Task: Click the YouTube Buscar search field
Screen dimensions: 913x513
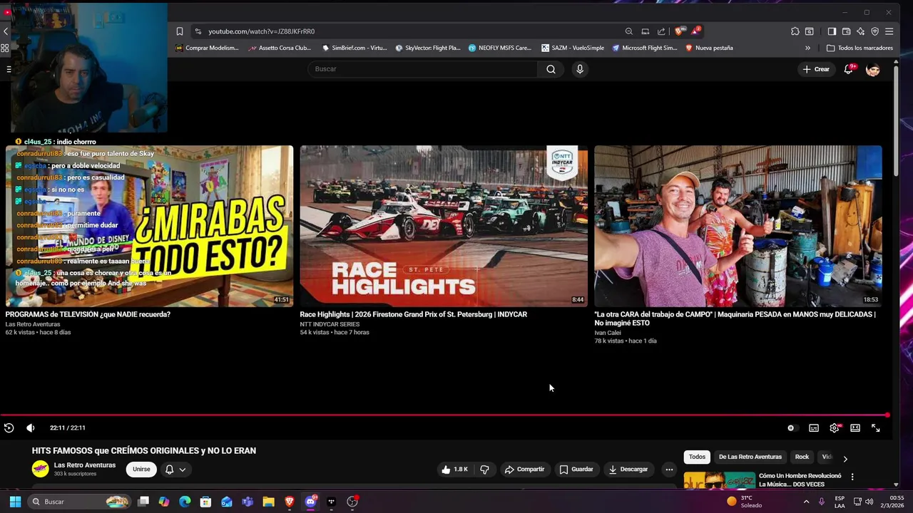Action: click(x=423, y=69)
